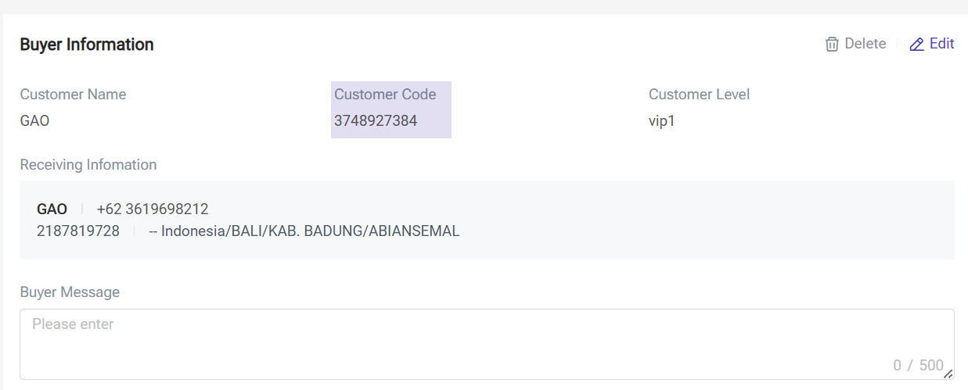968x390 pixels.
Task: Click the Customer Code label
Action: coord(385,95)
